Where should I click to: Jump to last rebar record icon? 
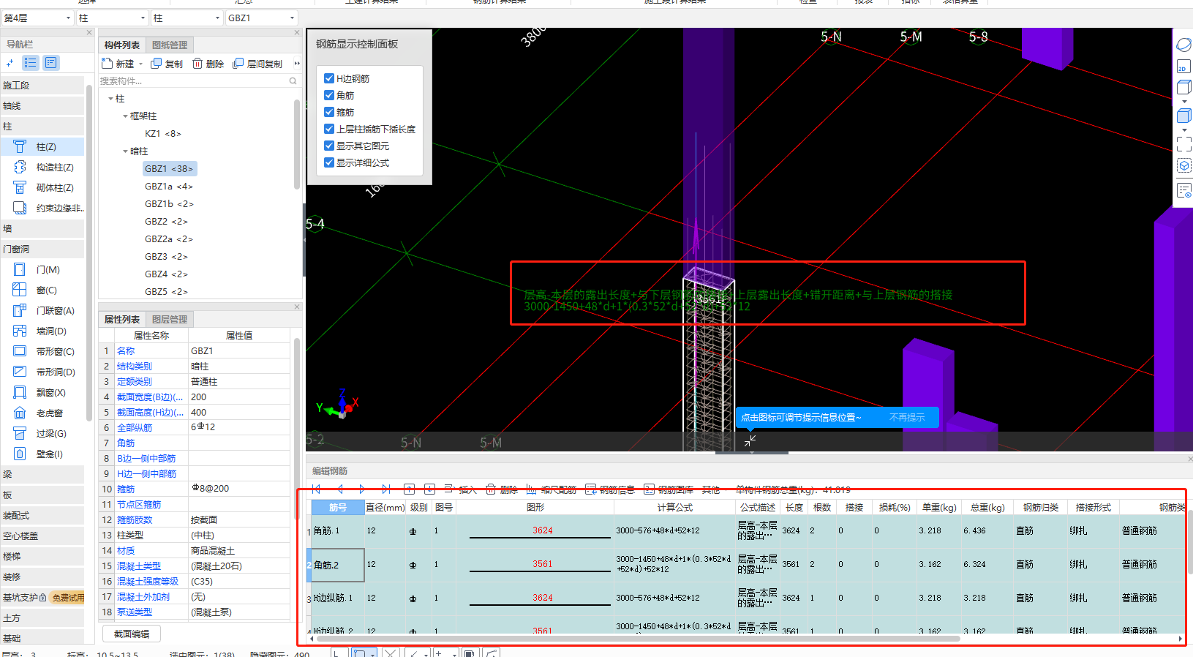coord(386,489)
